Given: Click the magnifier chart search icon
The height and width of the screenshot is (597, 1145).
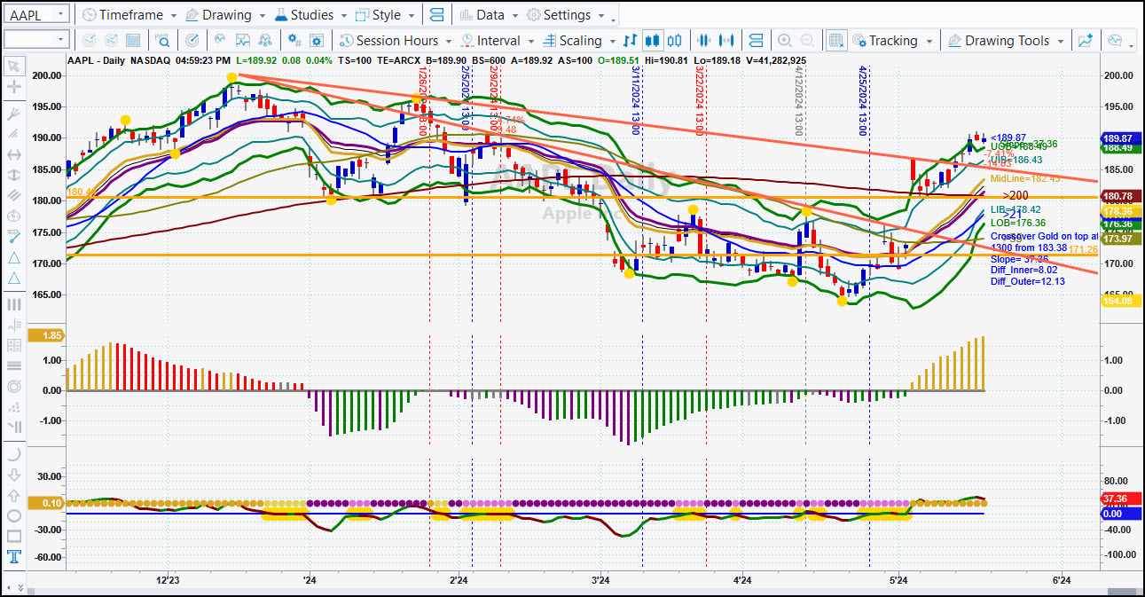Looking at the screenshot, I should [x=163, y=41].
